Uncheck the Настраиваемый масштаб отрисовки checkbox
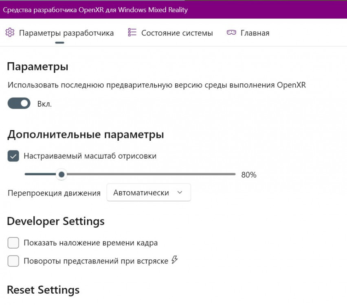 (13, 156)
